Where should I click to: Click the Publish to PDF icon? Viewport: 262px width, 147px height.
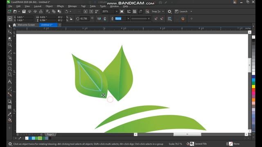point(97,11)
